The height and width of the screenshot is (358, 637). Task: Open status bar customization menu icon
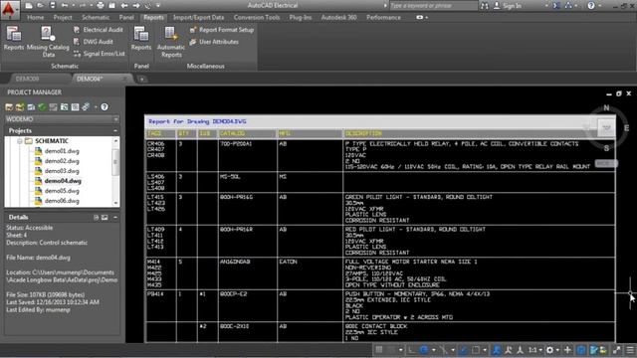click(x=630, y=349)
